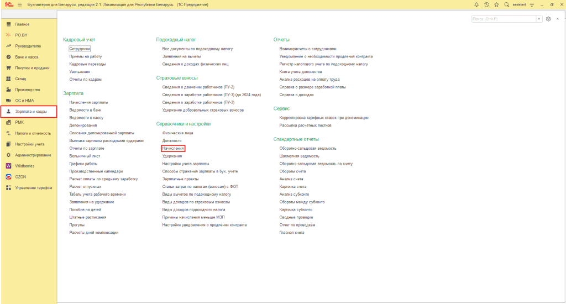Switch to the Банк и касса section
The height and width of the screenshot is (304, 566).
pyautogui.click(x=27, y=57)
